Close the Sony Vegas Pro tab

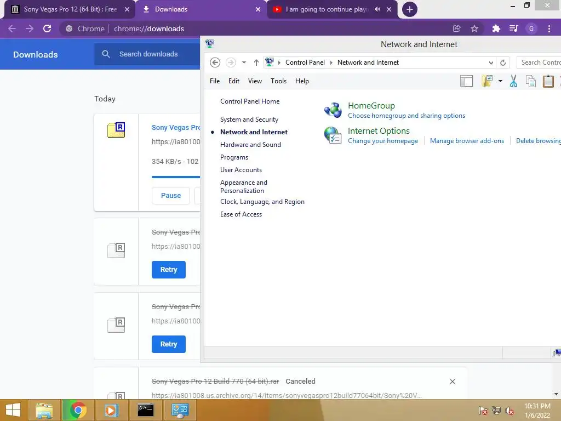[x=127, y=9]
